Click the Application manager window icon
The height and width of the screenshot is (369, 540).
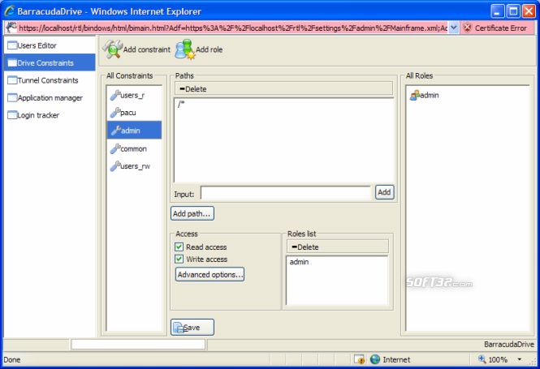pyautogui.click(x=12, y=98)
